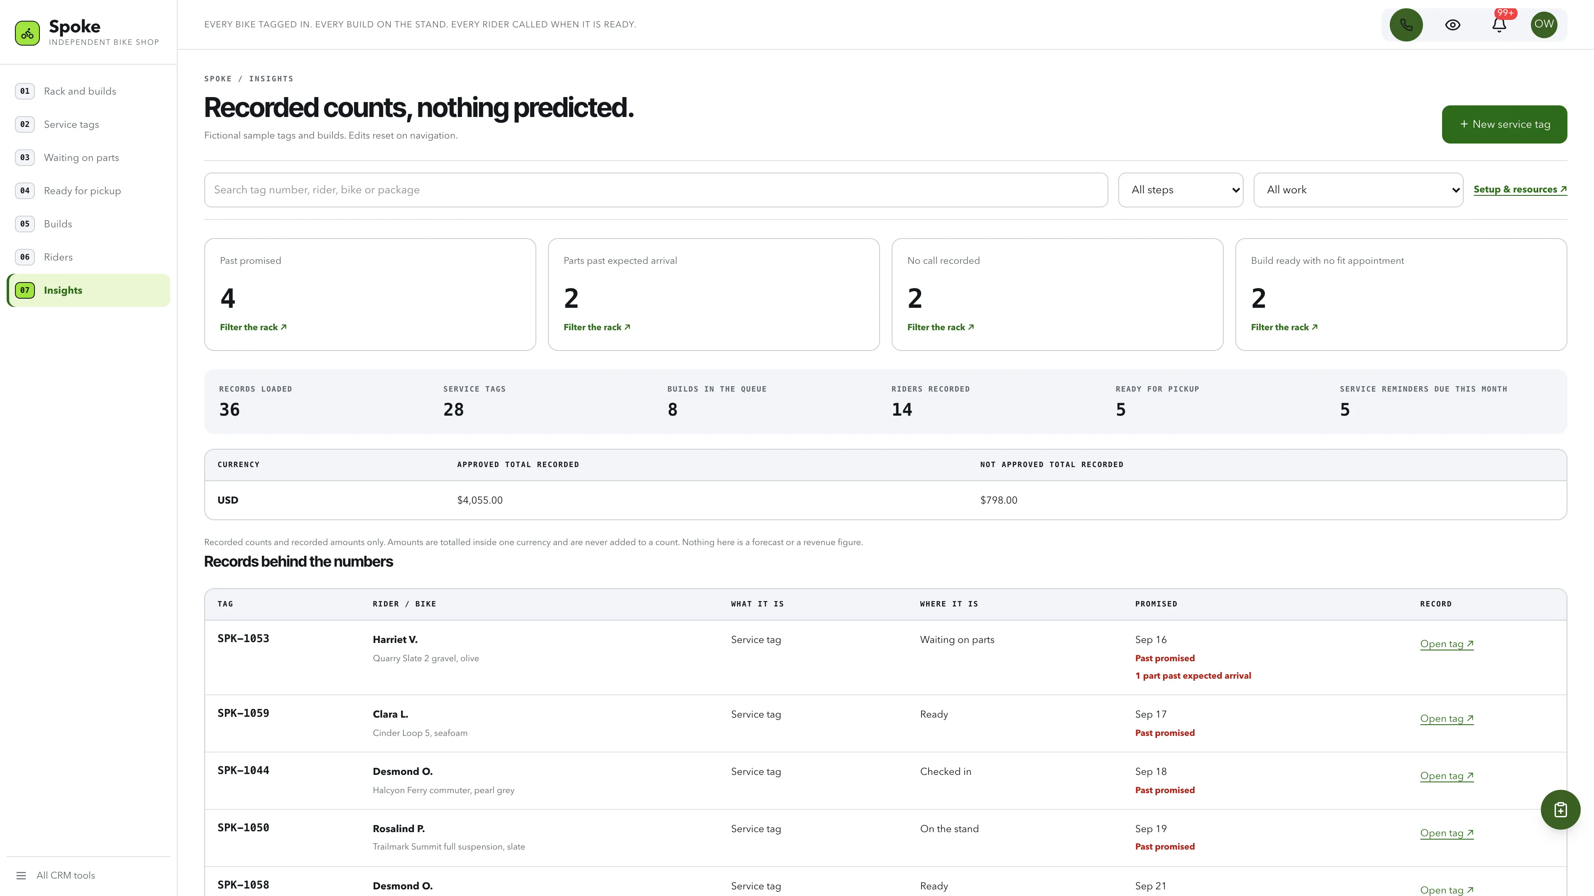Click the floating clipboard button
This screenshot has height=896, width=1594.
(x=1560, y=809)
